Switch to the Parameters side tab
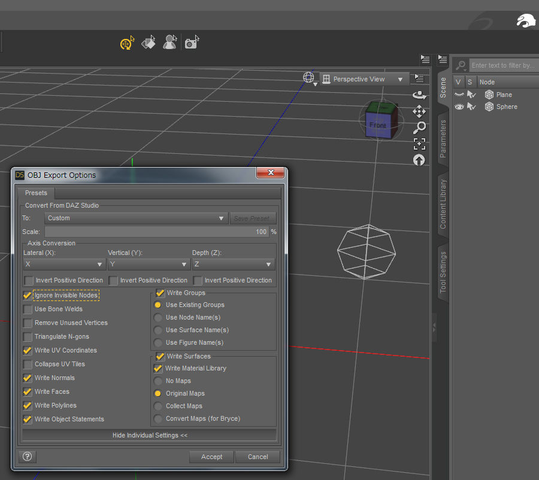Screen dimensions: 539x480 click(443, 139)
